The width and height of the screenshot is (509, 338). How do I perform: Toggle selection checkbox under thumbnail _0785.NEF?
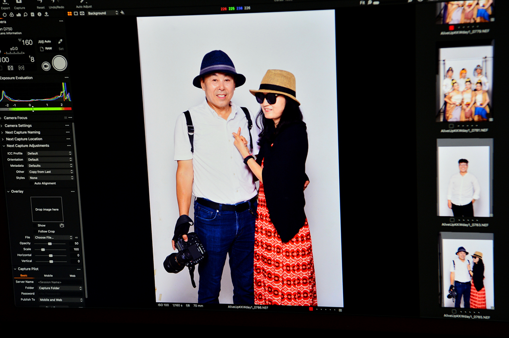[454, 312]
